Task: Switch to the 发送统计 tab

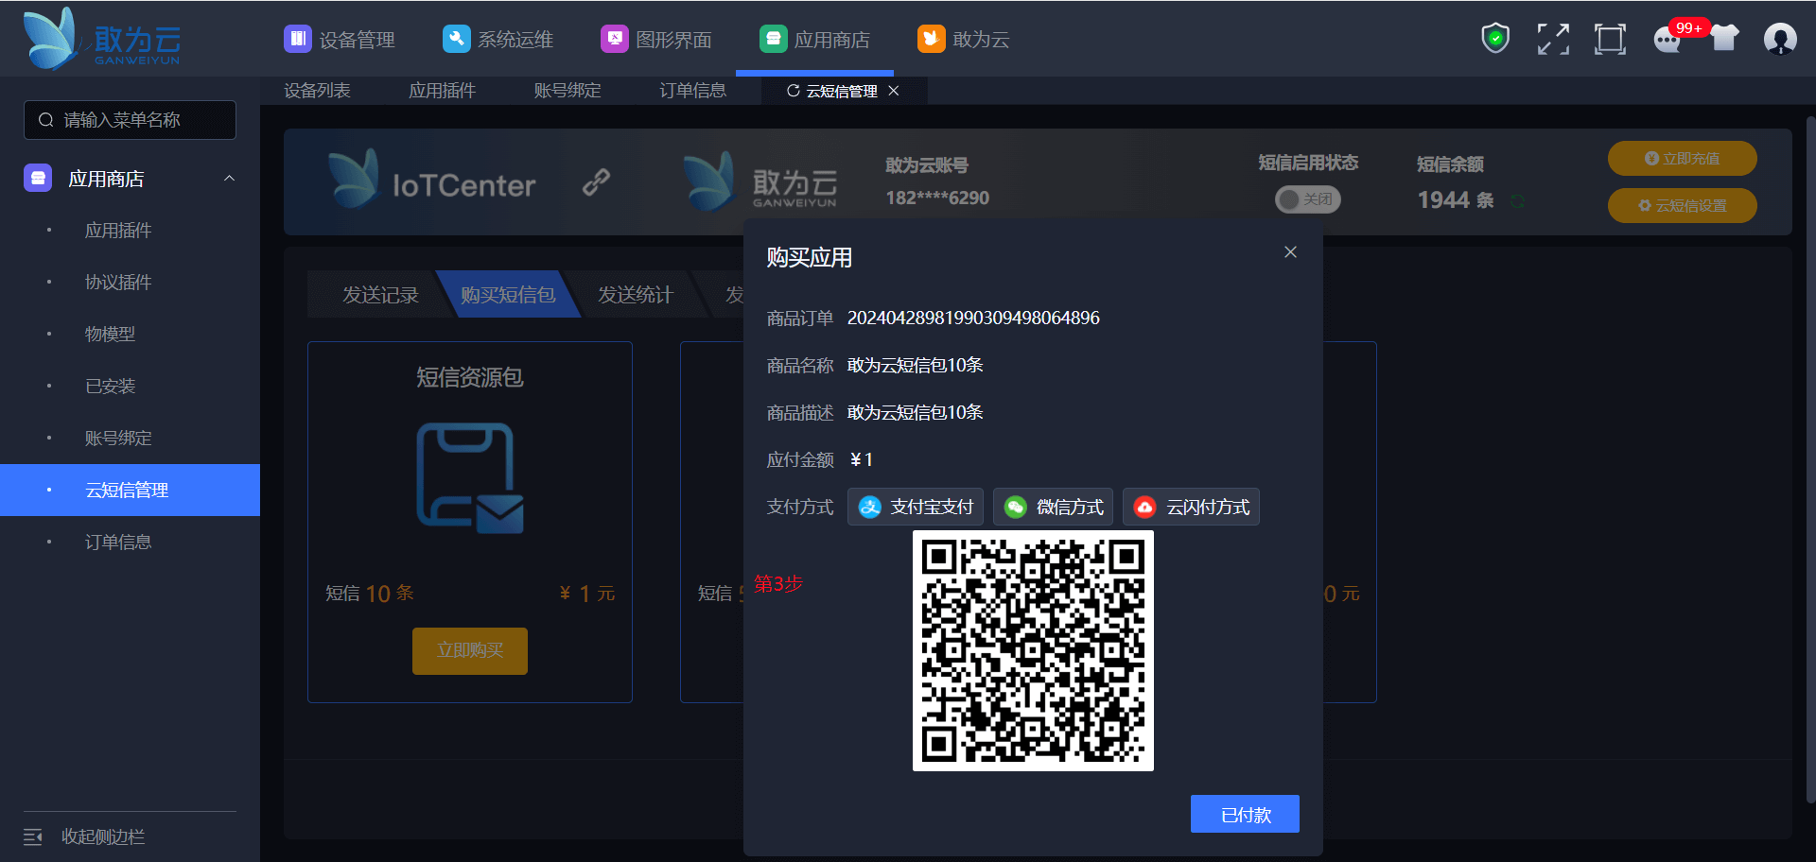Action: pyautogui.click(x=635, y=295)
